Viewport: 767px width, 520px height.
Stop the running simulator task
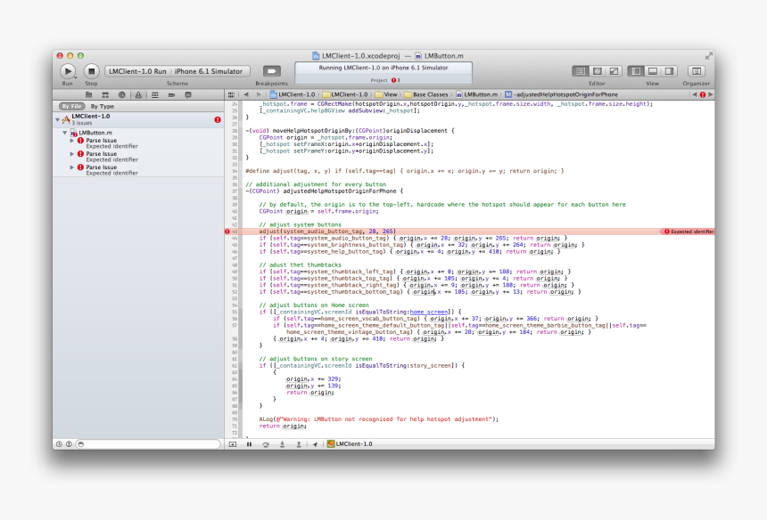coord(92,71)
